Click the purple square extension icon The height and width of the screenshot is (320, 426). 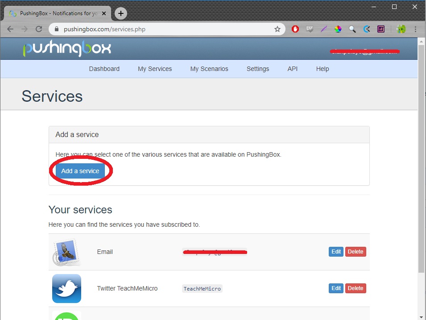tap(381, 29)
